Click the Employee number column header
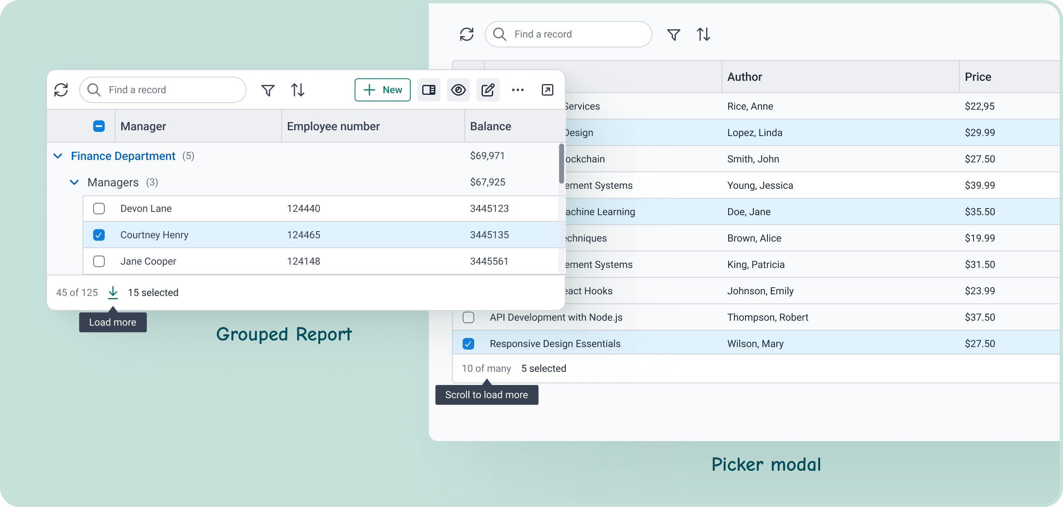 [x=333, y=126]
